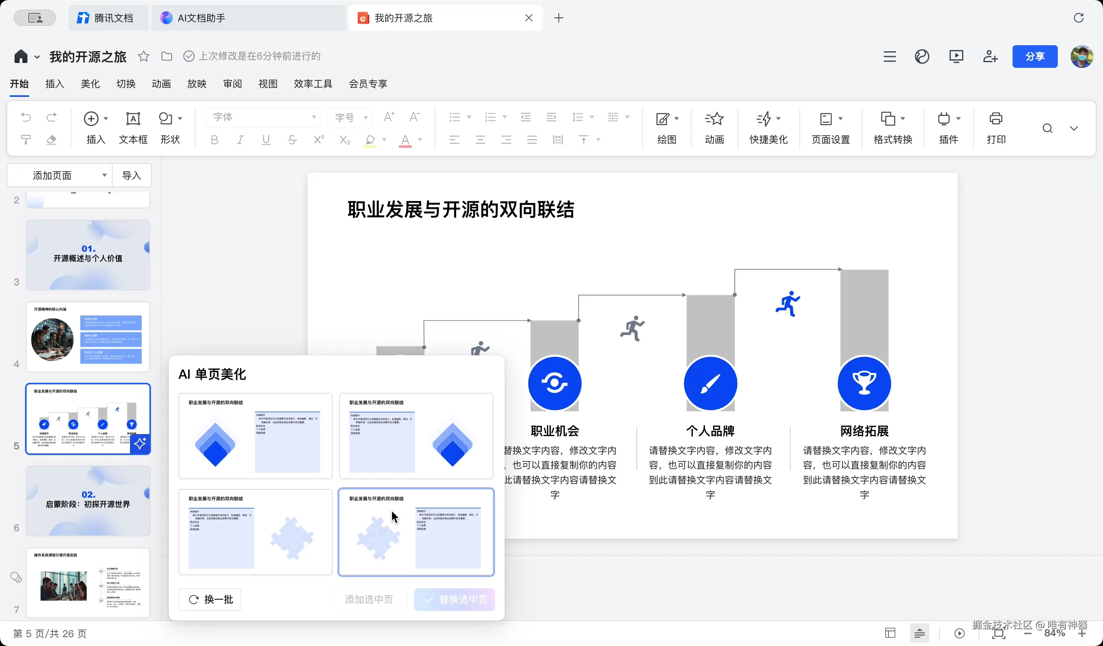Viewport: 1103px width, 646px height.
Task: Click the blue 分享 share button
Action: click(x=1034, y=57)
